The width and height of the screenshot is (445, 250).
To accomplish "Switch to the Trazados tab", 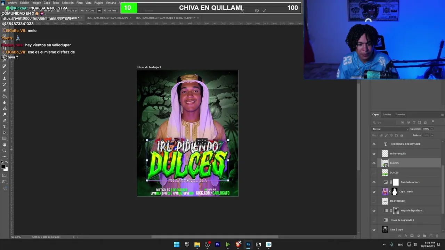I will (x=400, y=115).
